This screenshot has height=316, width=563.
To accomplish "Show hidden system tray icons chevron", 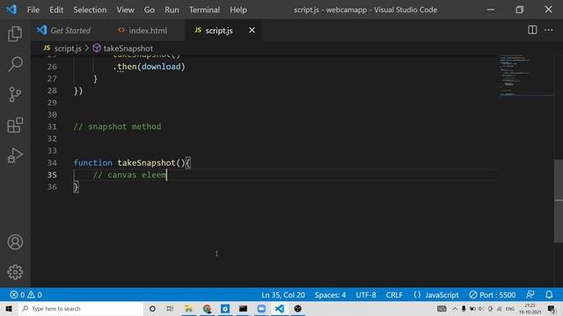I will pyautogui.click(x=455, y=308).
